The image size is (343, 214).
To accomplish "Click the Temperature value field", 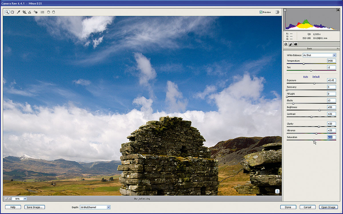I will tap(332, 61).
